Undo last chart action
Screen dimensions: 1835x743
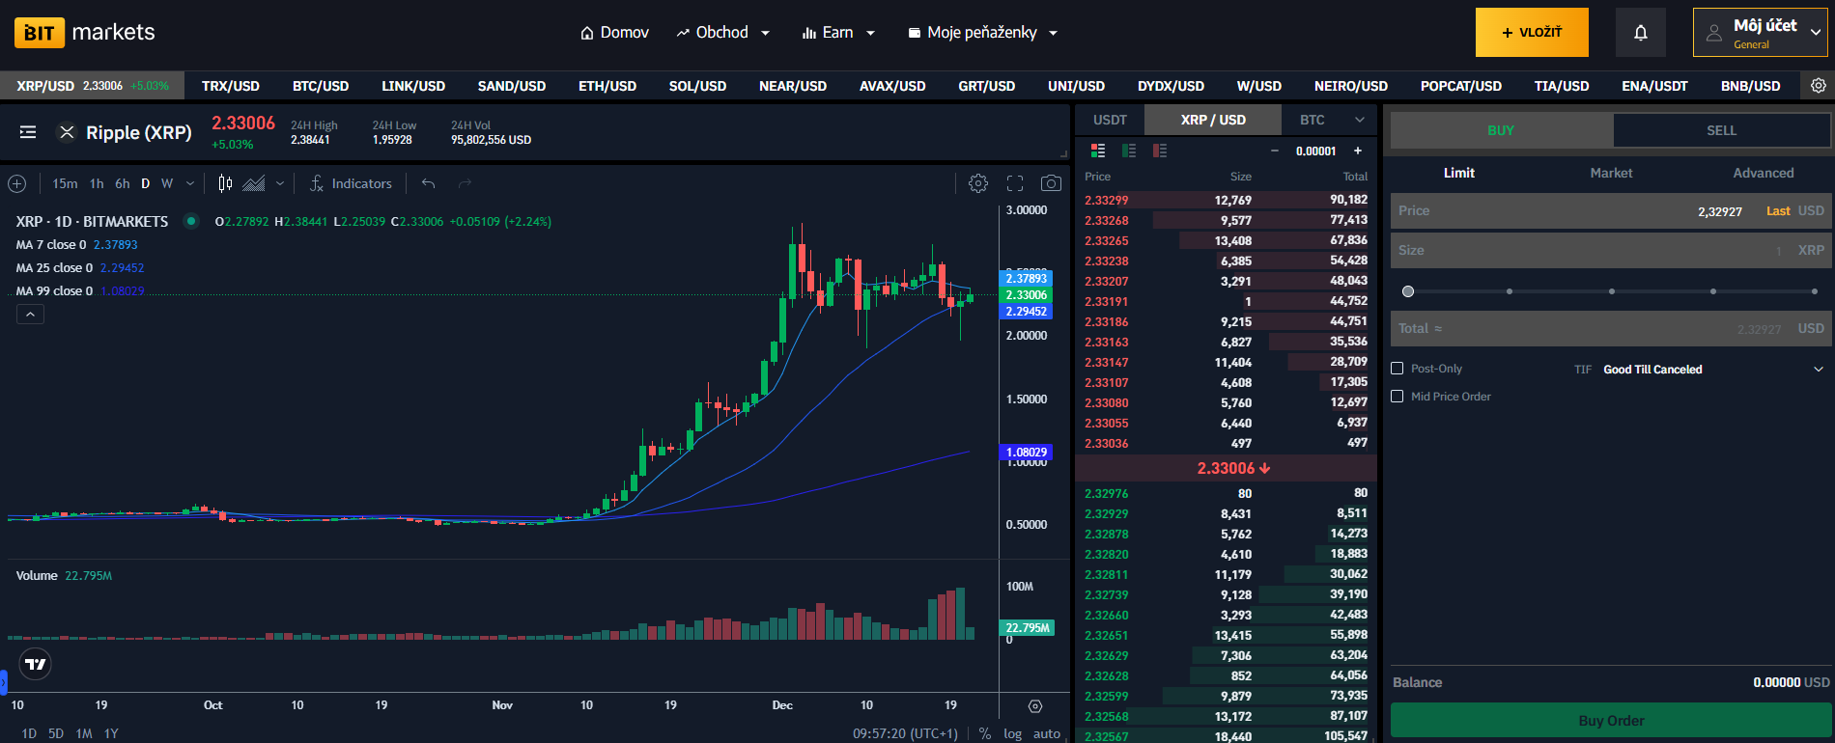[x=429, y=183]
